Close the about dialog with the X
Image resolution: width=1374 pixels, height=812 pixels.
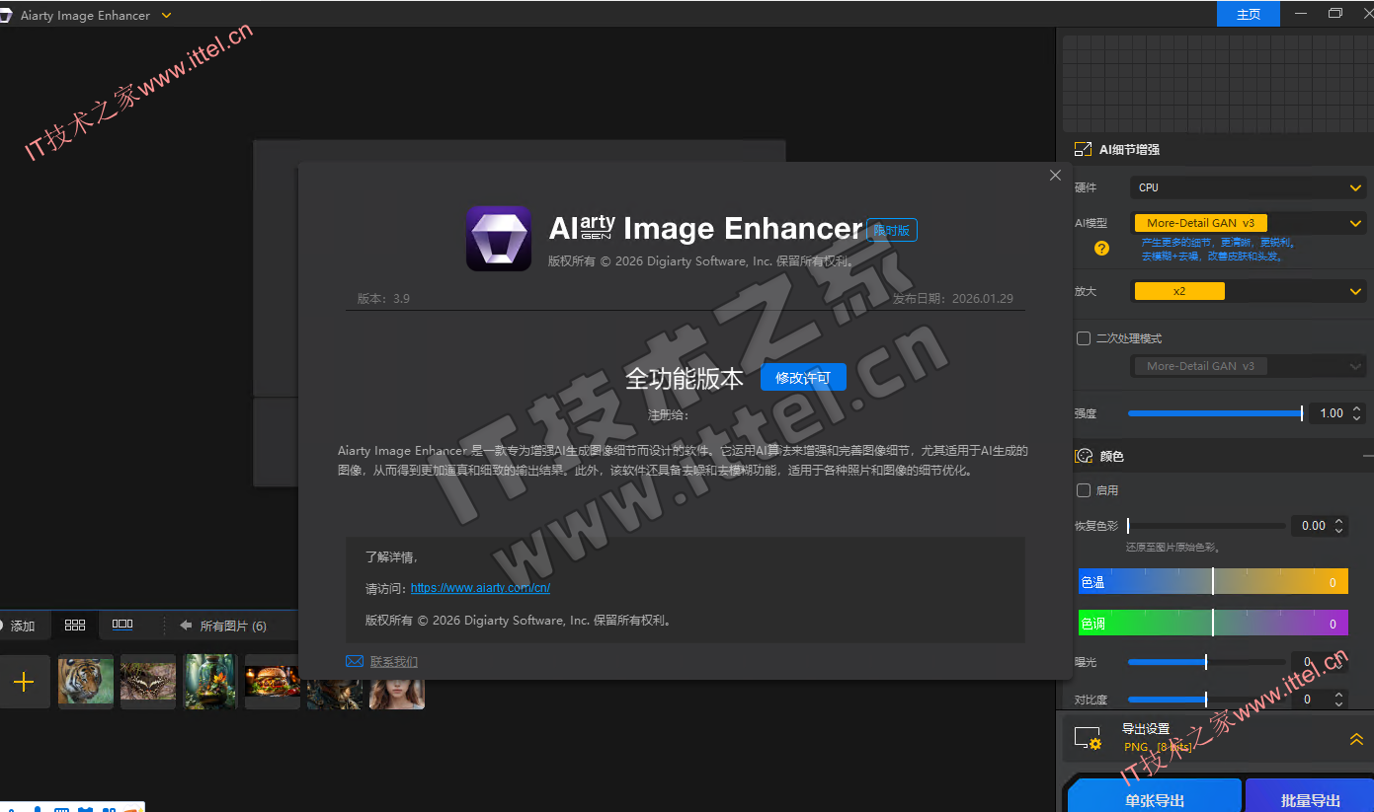click(x=1055, y=176)
